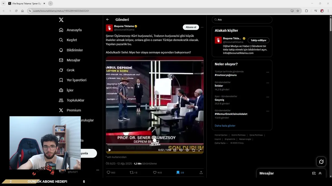The width and height of the screenshot is (332, 186).
Task: Open Gizlilik Politikası footer link
Action: pos(238,135)
